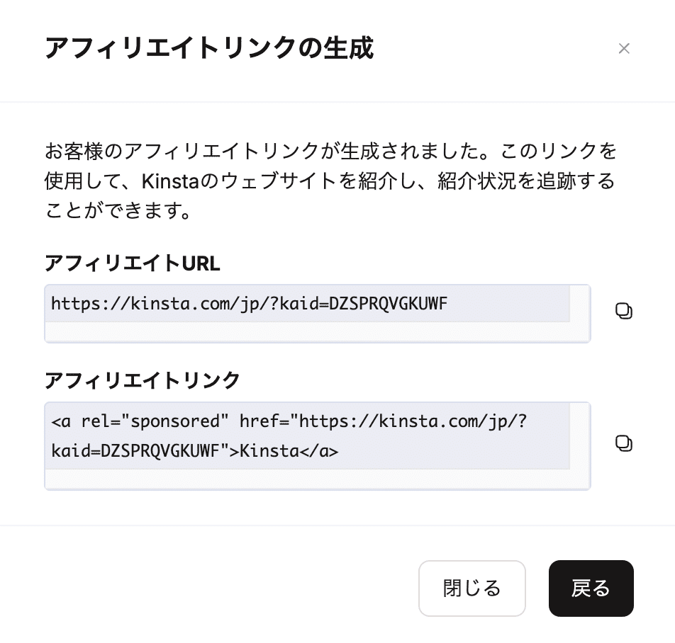Image resolution: width=675 pixels, height=643 pixels.
Task: Click the アフィリエイトリンク section label
Action: click(x=142, y=381)
